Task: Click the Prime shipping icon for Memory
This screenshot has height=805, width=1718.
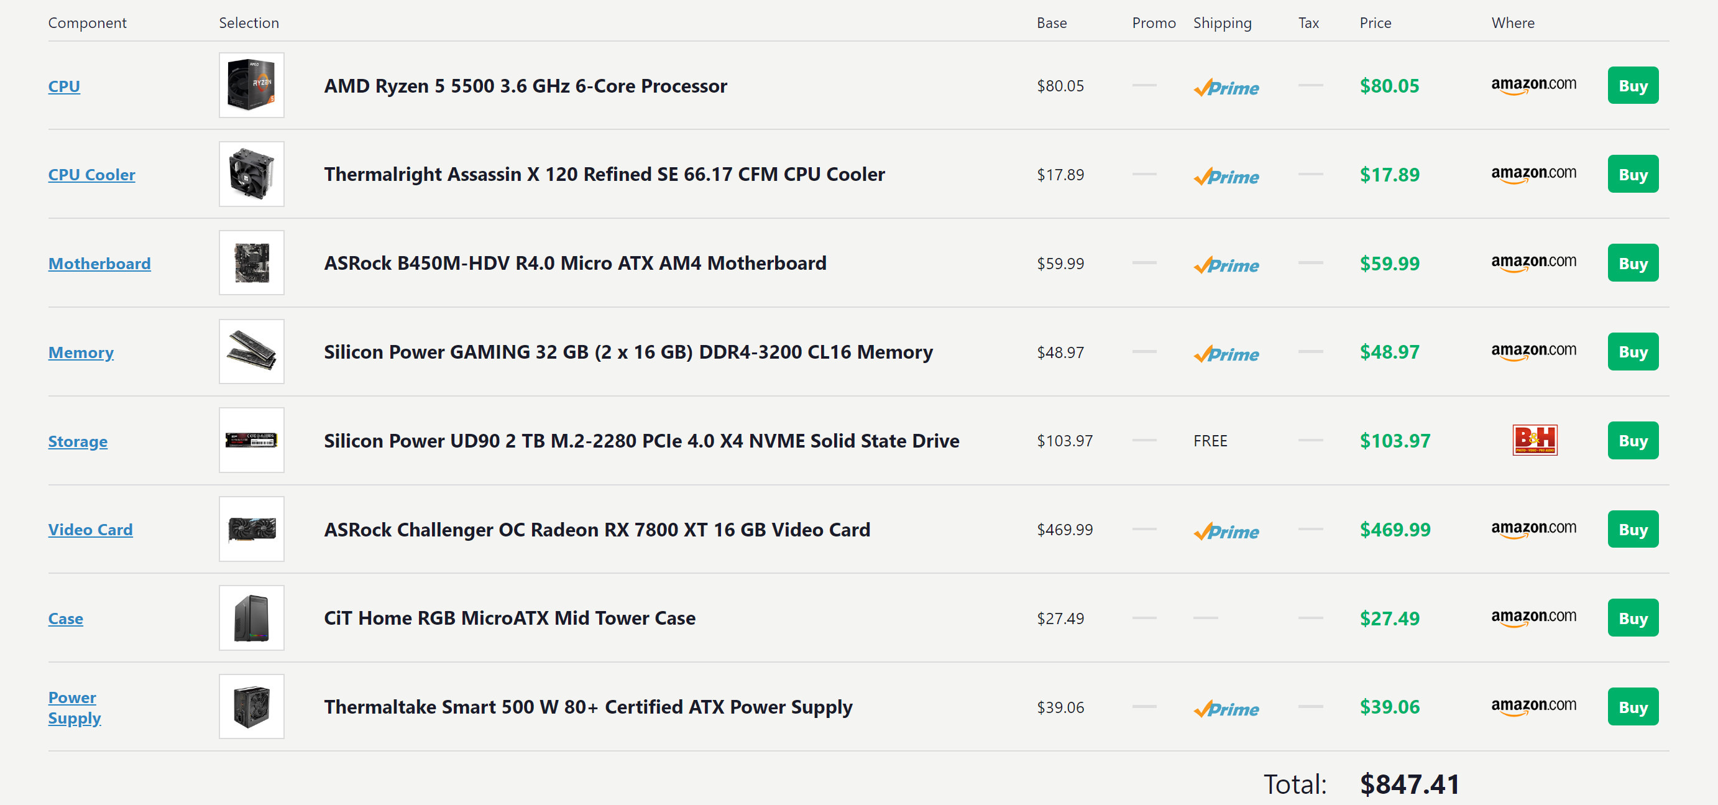Action: [1226, 354]
